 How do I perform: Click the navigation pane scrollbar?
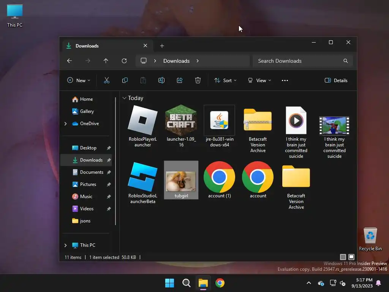point(115,161)
